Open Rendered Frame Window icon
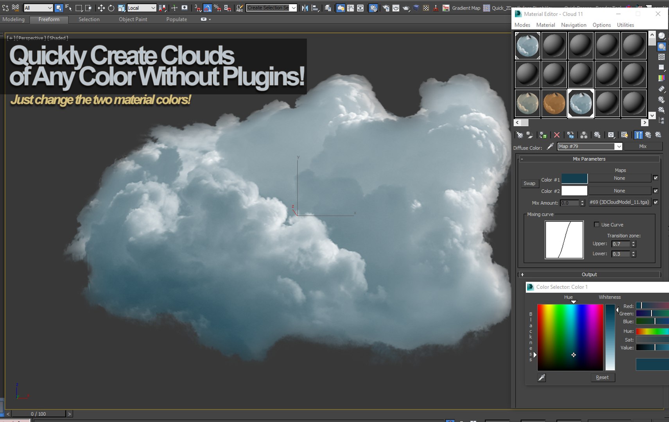This screenshot has width=669, height=422. pos(396,8)
